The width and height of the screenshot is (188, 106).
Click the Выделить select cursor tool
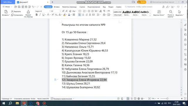click(179, 13)
